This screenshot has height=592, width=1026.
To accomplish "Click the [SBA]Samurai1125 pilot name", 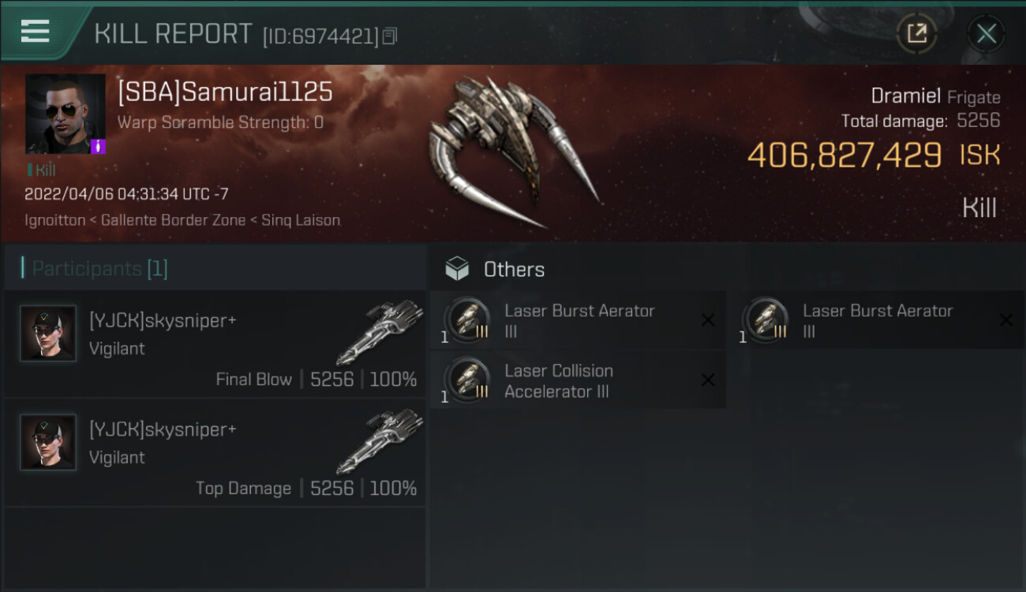I will coord(225,92).
